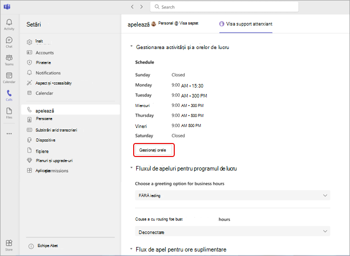Open app permissions settings
This screenshot has width=350, height=256.
[52, 170]
